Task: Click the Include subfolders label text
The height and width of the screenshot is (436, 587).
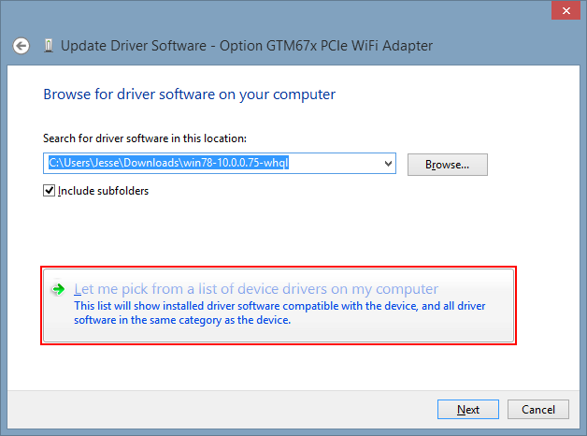Action: coord(104,191)
